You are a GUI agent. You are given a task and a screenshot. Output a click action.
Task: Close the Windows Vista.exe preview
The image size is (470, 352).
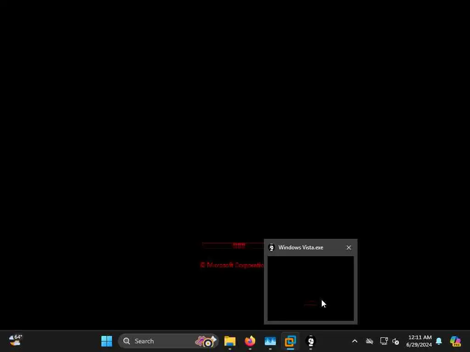pos(349,247)
